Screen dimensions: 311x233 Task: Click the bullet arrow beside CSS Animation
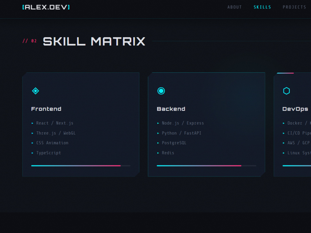(33, 143)
